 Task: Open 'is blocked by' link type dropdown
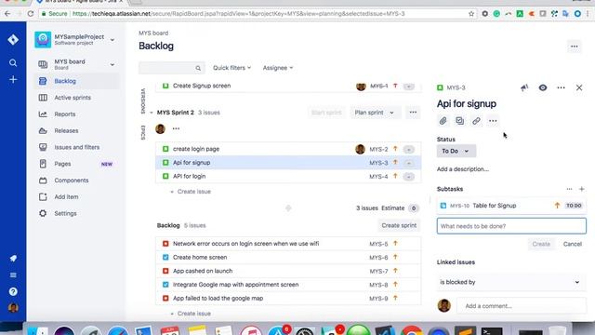(x=510, y=282)
